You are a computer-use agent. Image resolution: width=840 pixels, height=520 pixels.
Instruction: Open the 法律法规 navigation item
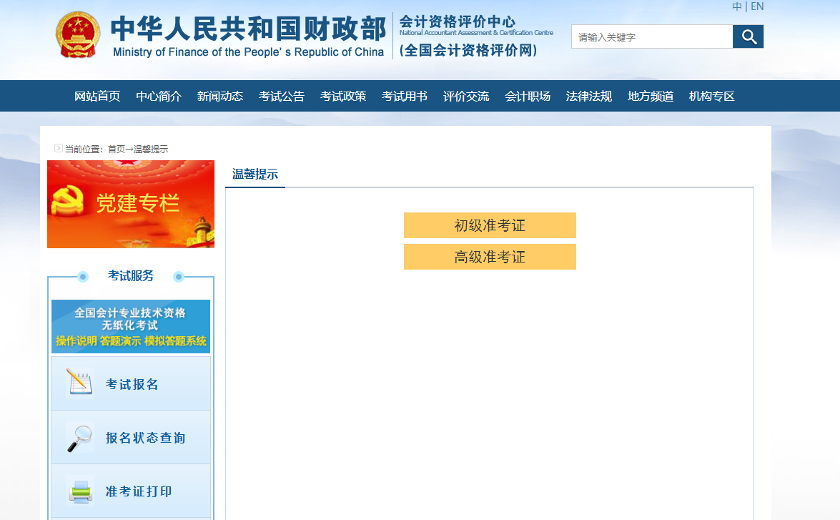tap(589, 96)
